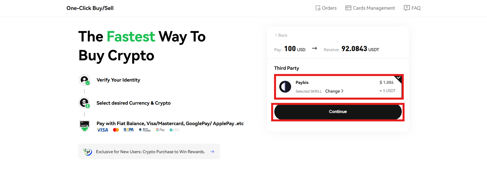Image resolution: width=487 pixels, height=192 pixels.
Task: Open the Orders icon in the header
Action: [x=317, y=8]
